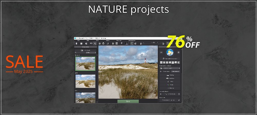This screenshot has height=115, width=257.
Task: Click the plus button beside the weather logo
Action: point(178,52)
